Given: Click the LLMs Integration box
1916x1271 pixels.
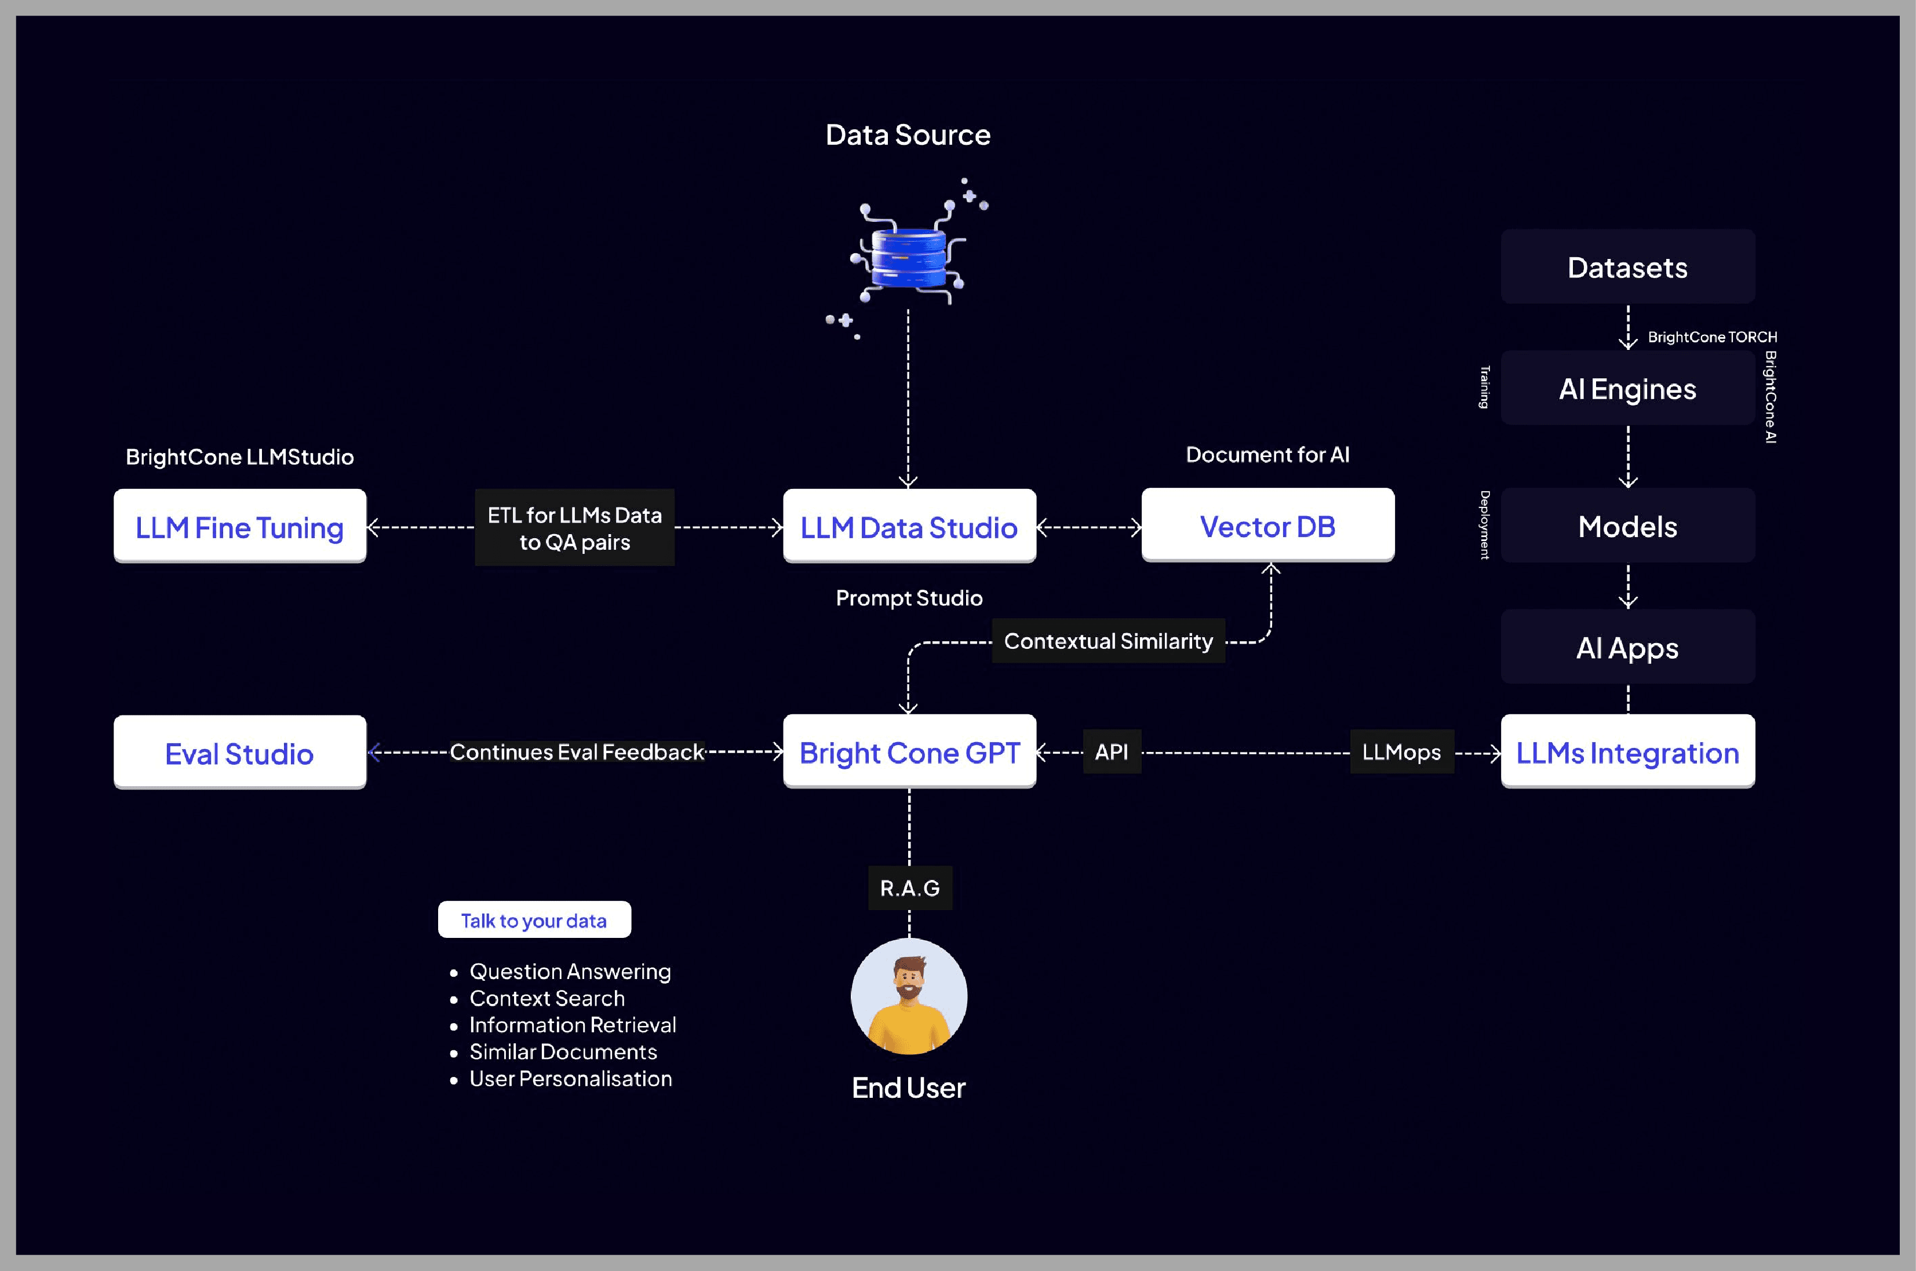Looking at the screenshot, I should tap(1627, 752).
